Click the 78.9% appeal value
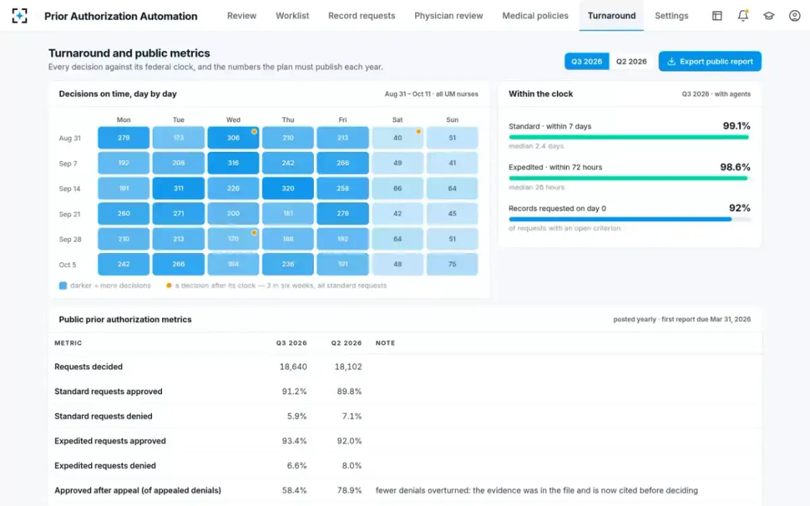Viewport: 810px width, 506px height. click(350, 490)
